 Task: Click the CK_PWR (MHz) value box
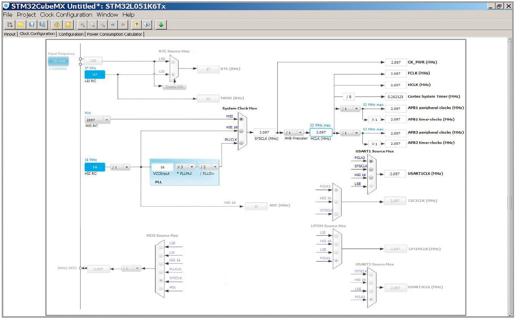396,62
